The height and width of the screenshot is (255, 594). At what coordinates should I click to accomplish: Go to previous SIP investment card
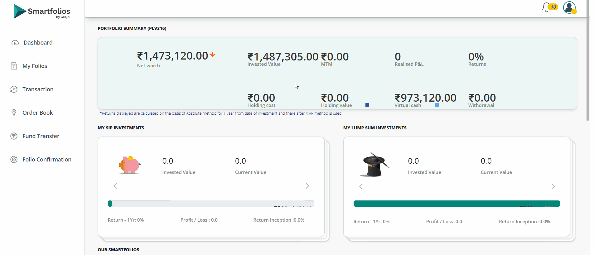[x=115, y=186]
